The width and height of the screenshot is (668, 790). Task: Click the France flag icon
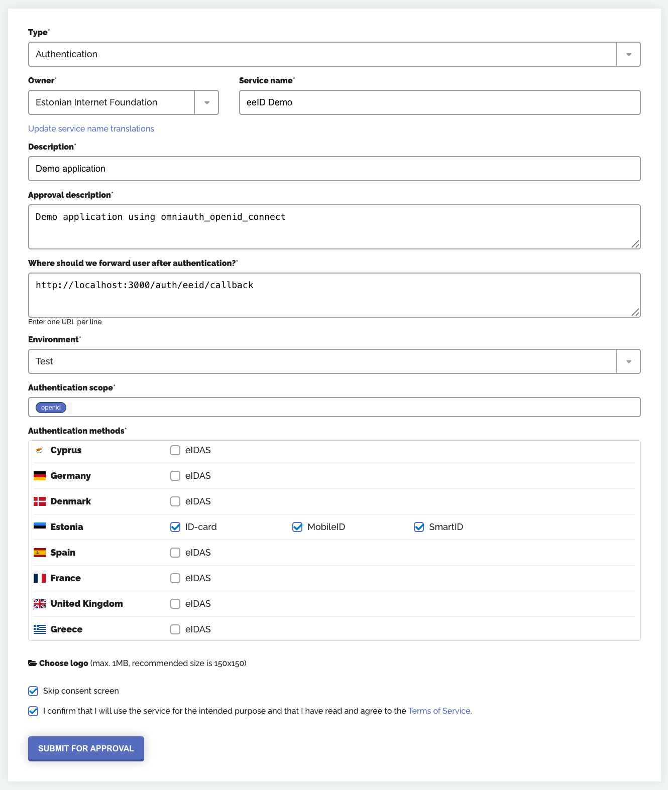[40, 578]
